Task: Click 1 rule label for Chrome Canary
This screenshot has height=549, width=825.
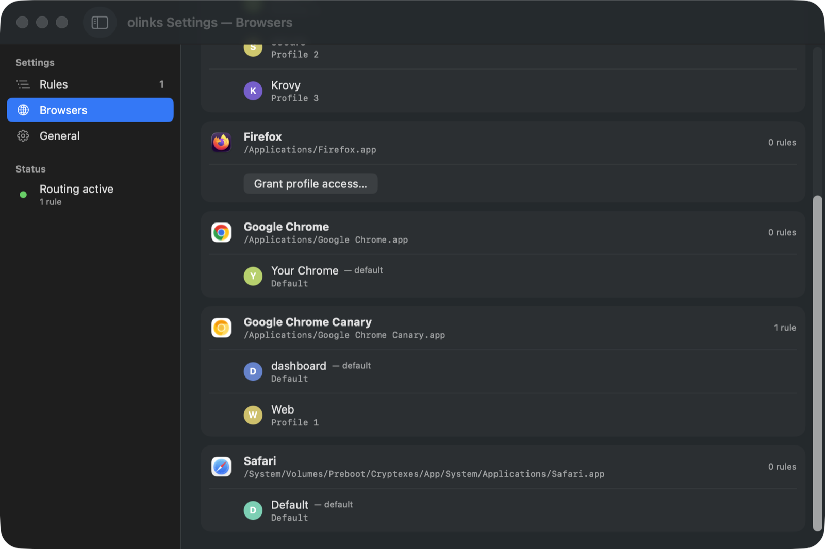Action: (x=785, y=328)
